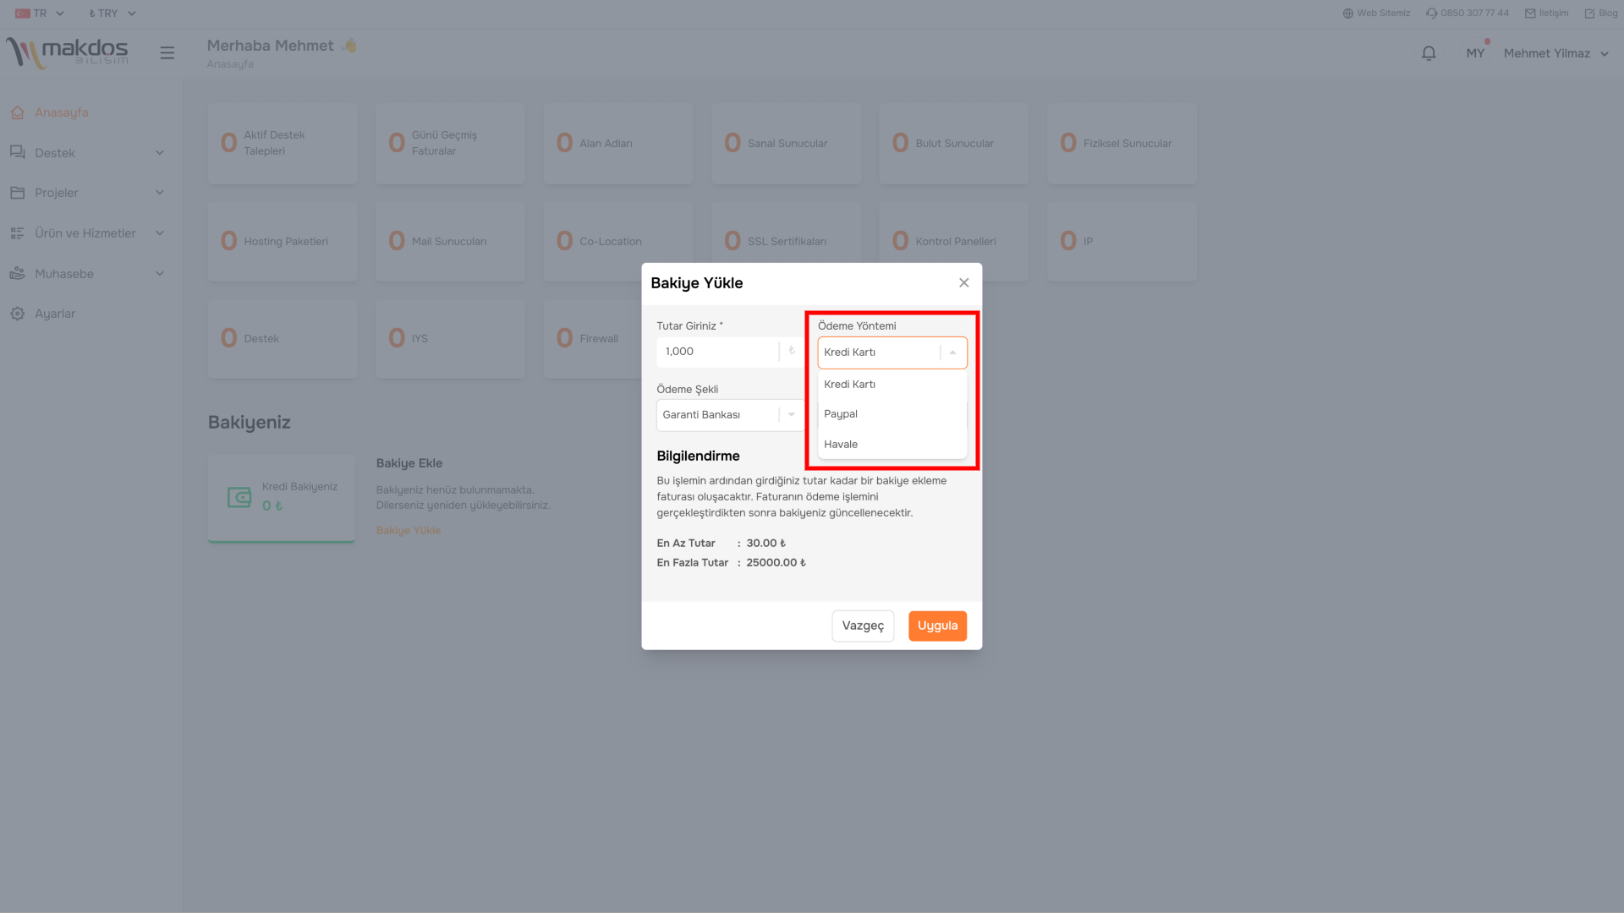Click the Turkish flag icon

[x=22, y=14]
